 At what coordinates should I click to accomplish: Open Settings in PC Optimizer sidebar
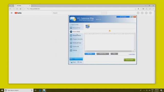(76, 50)
